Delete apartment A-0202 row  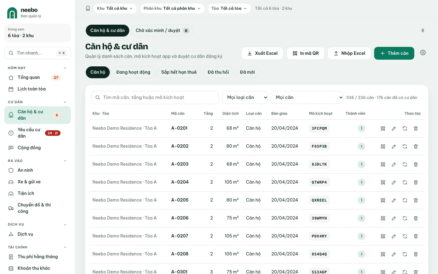(x=416, y=146)
